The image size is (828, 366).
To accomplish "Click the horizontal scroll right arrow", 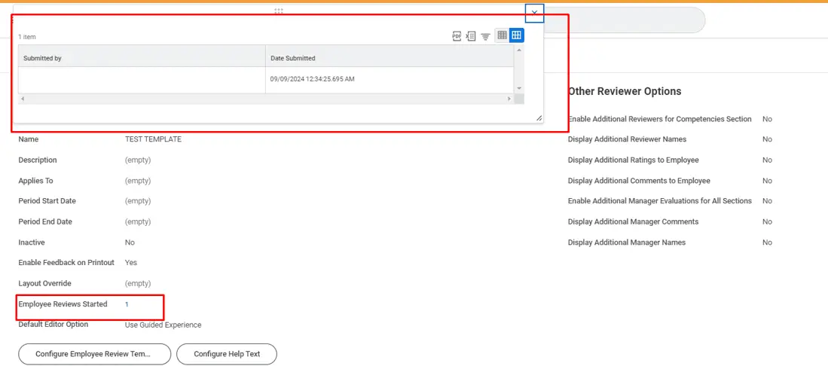I will click(x=509, y=99).
